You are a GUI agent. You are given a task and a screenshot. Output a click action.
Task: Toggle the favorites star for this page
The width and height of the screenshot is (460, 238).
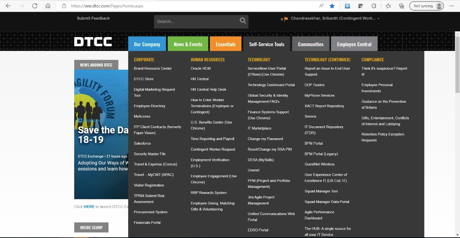pos(332,6)
